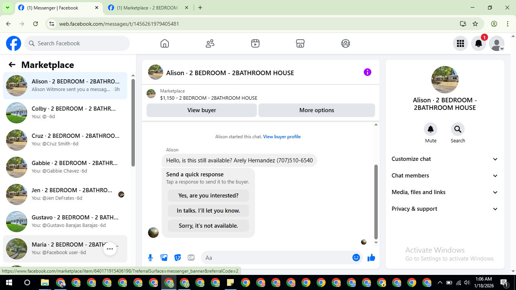The height and width of the screenshot is (290, 516).
Task: Click the browser address bar URL
Action: 119,24
